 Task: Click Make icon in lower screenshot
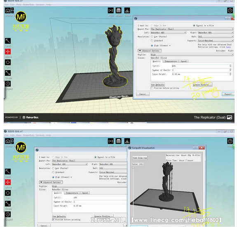[119, 141]
